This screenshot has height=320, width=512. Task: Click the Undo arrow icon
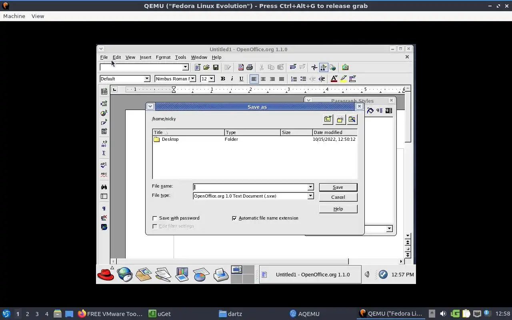(x=293, y=67)
